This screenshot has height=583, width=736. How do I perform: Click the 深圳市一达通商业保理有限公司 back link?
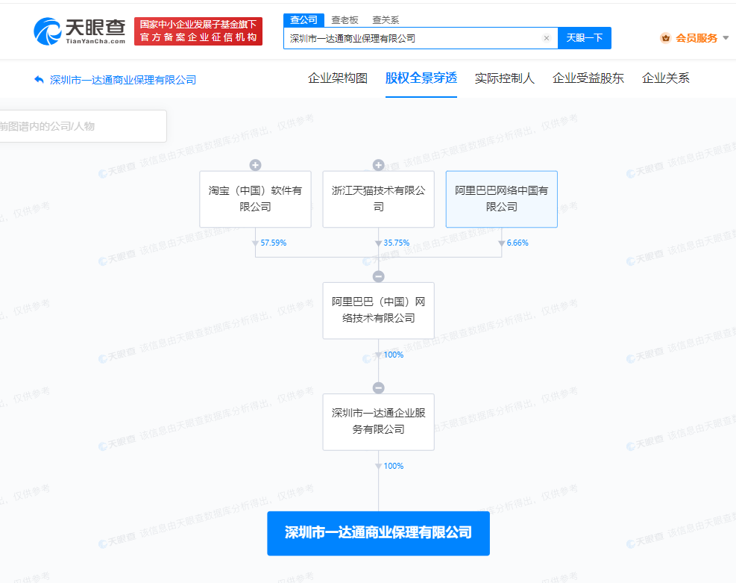(x=123, y=80)
